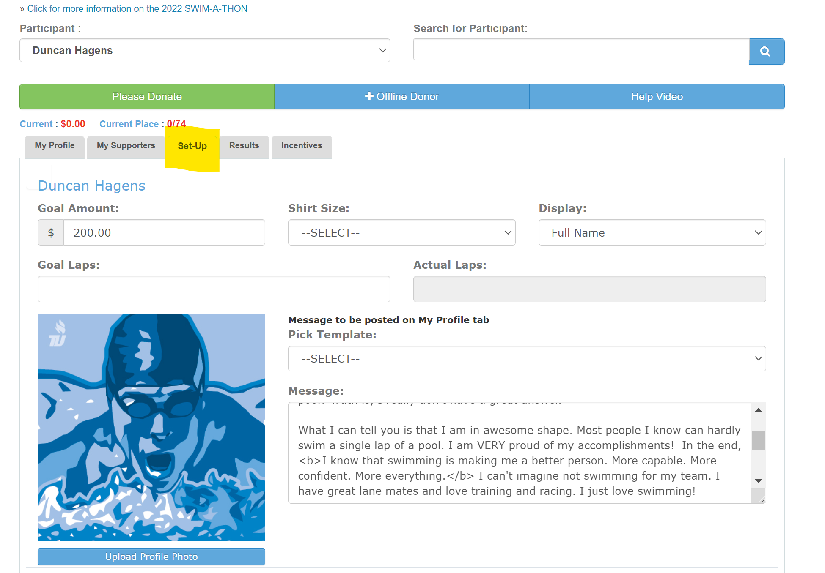Open the 2022 SWIM-A-THON information link

137,9
